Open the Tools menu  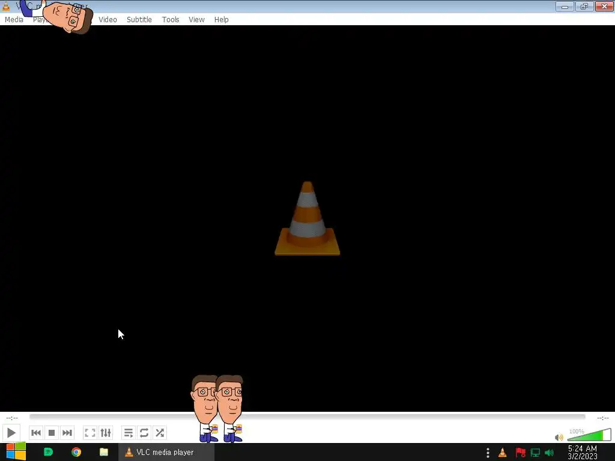171,20
